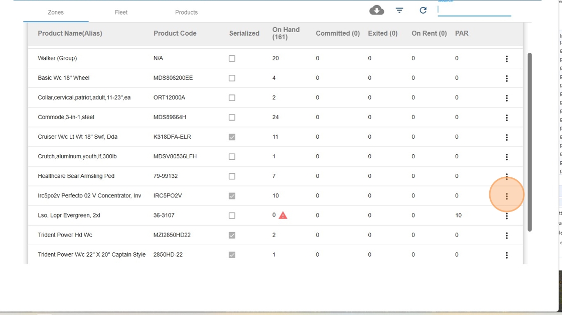Image resolution: width=562 pixels, height=315 pixels.
Task: Switch to the Products tab
Action: [x=186, y=12]
